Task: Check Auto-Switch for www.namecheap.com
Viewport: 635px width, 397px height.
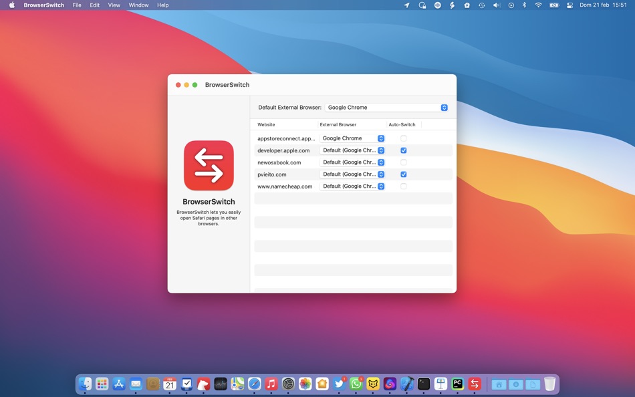Action: point(403,186)
